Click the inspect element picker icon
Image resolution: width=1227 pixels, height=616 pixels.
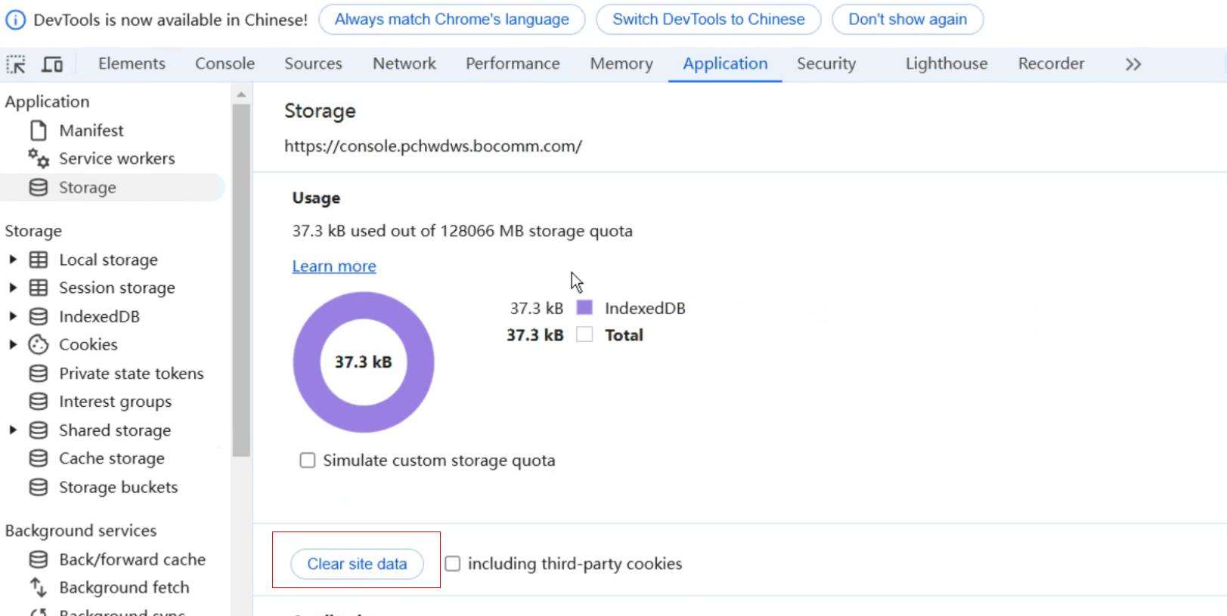[x=16, y=64]
